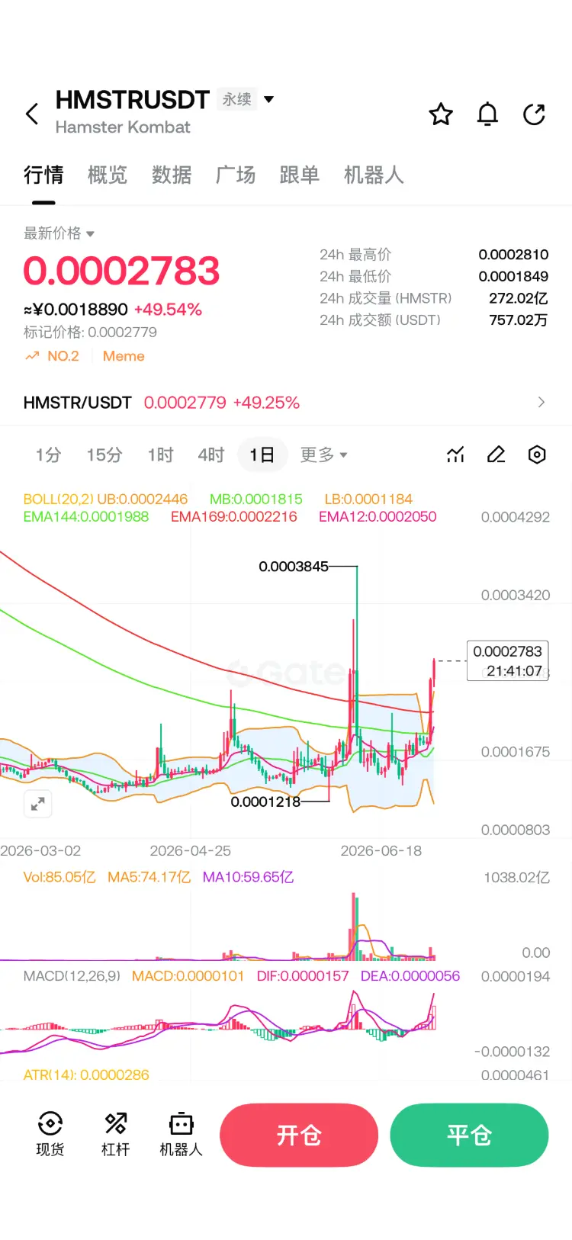Tap the EMA12 indicator value
This screenshot has height=1240, width=572.
(378, 516)
